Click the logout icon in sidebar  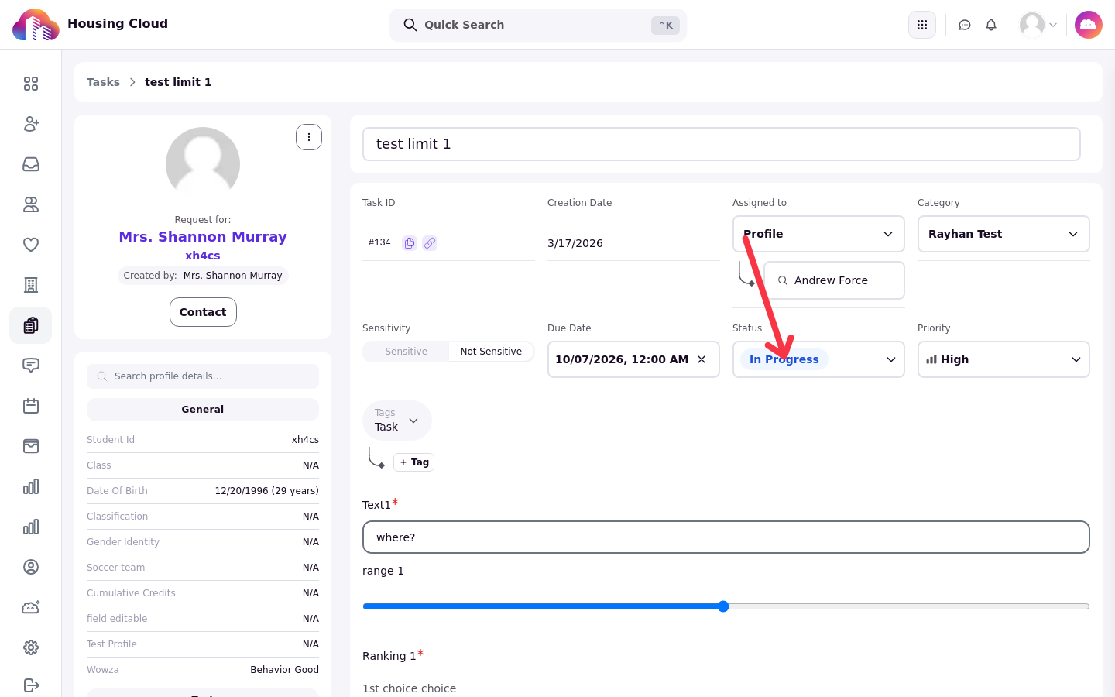pos(31,685)
